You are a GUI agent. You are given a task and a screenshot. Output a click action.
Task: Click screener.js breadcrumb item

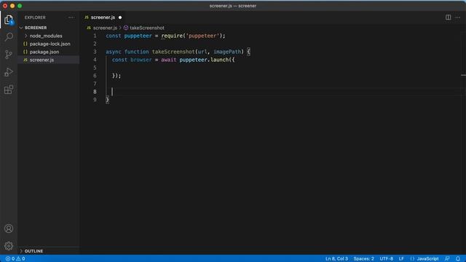click(105, 28)
